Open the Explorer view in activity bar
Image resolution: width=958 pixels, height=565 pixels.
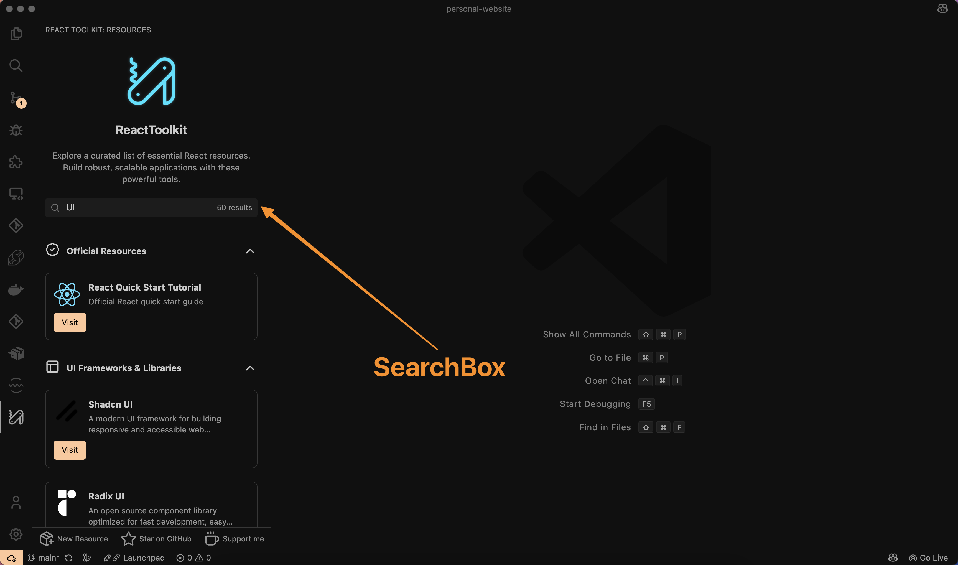(16, 34)
